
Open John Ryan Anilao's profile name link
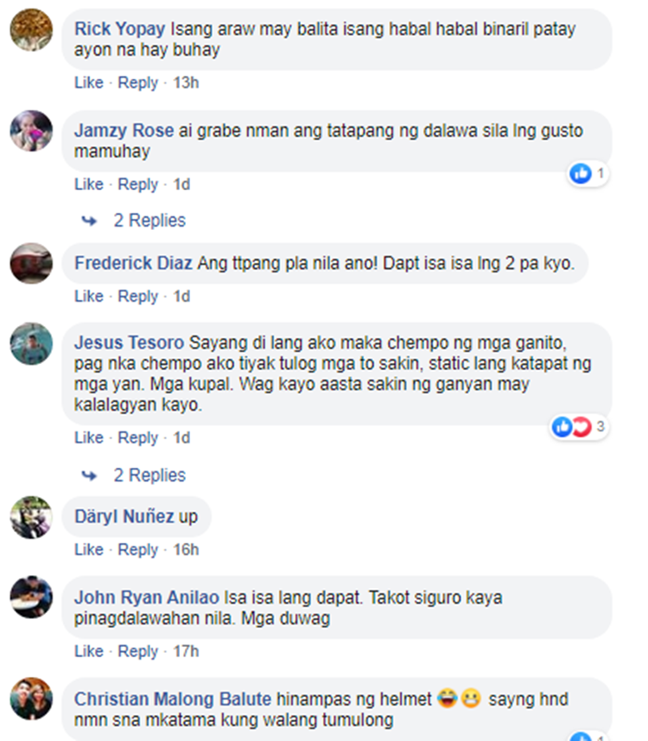[x=146, y=597]
